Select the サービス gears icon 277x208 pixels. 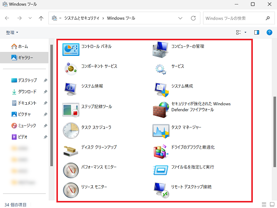161,70
